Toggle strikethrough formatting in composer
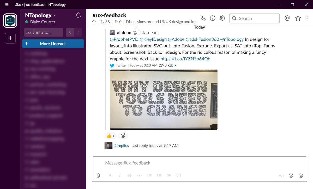313x189 pixels. pos(130,176)
